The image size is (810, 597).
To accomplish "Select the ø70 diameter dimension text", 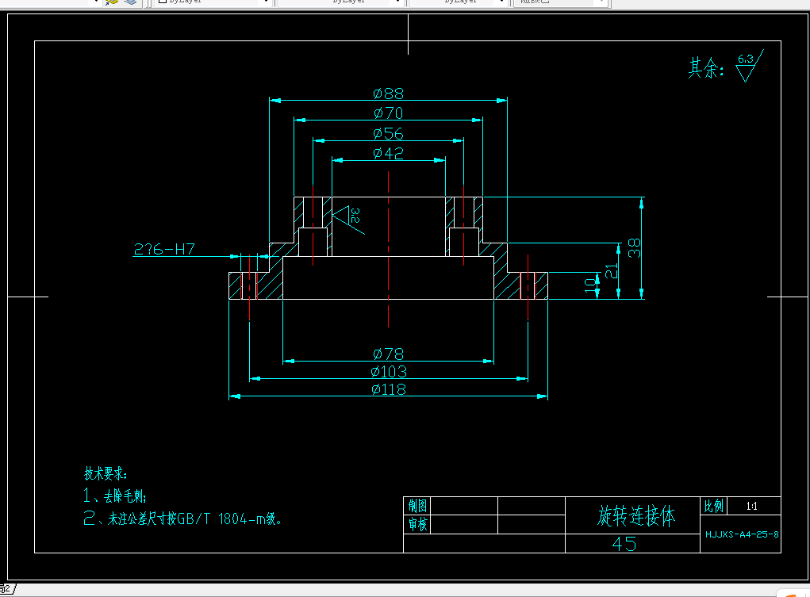I will click(x=388, y=113).
